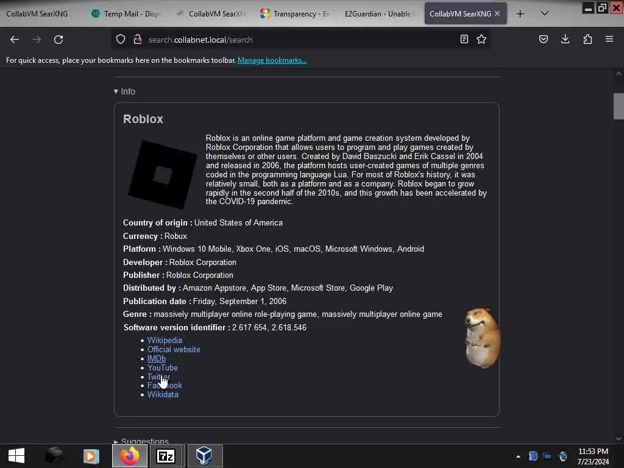Image resolution: width=624 pixels, height=468 pixels.
Task: Open the black cube taskbar app
Action: [54, 456]
